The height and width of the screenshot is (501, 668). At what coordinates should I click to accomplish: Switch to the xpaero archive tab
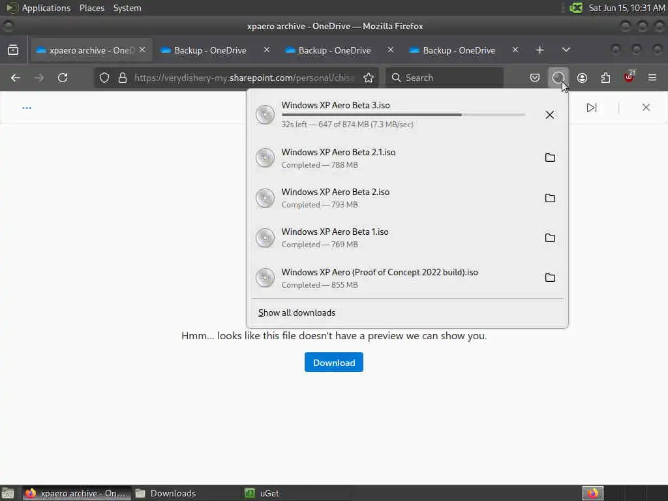(x=91, y=50)
